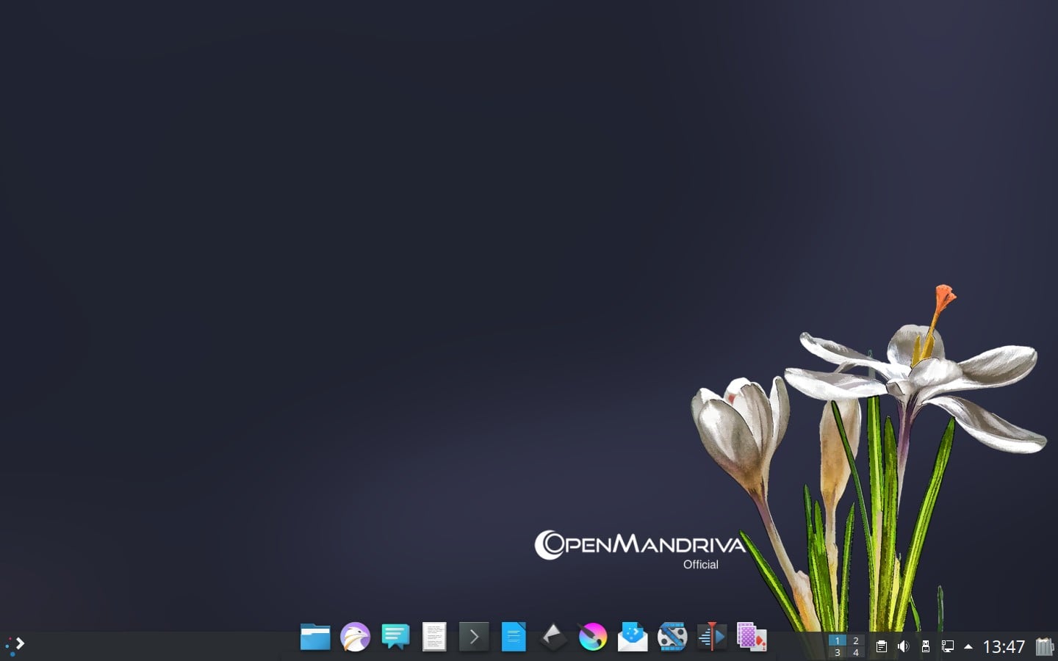Launch the dark diamond-shaped app
The image size is (1058, 661).
[553, 637]
